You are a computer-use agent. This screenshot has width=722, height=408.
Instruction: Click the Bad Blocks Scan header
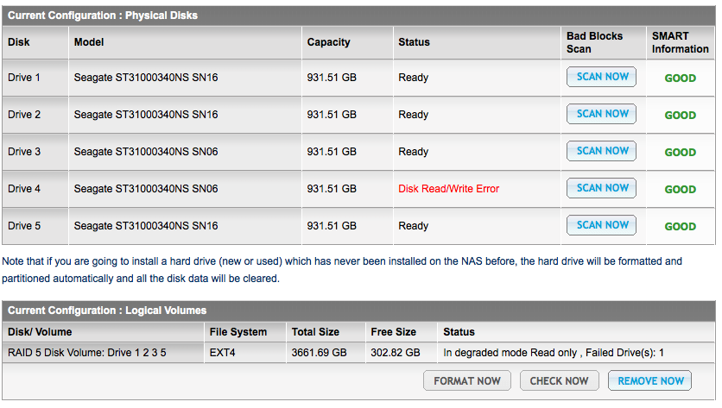click(x=595, y=42)
